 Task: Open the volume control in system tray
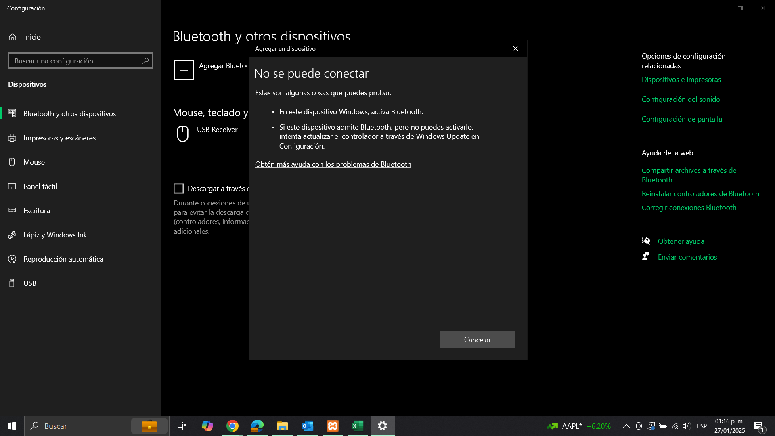[x=687, y=426]
